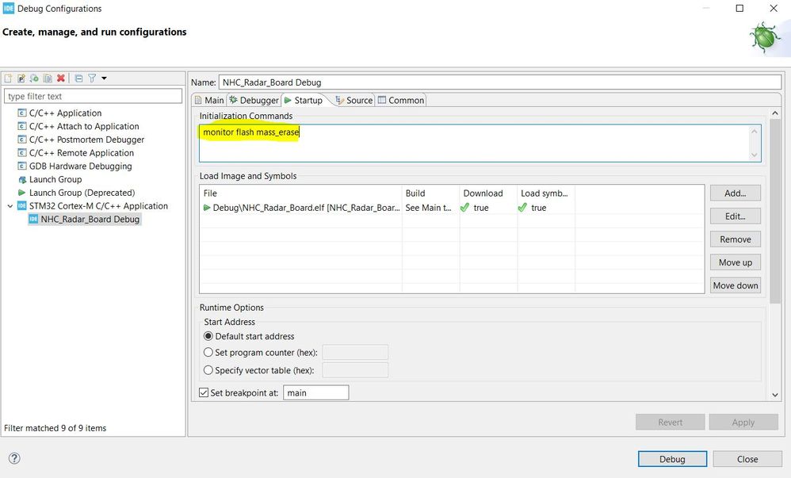Delete selected configuration with red X
Screen dimensions: 791x478
(61, 78)
